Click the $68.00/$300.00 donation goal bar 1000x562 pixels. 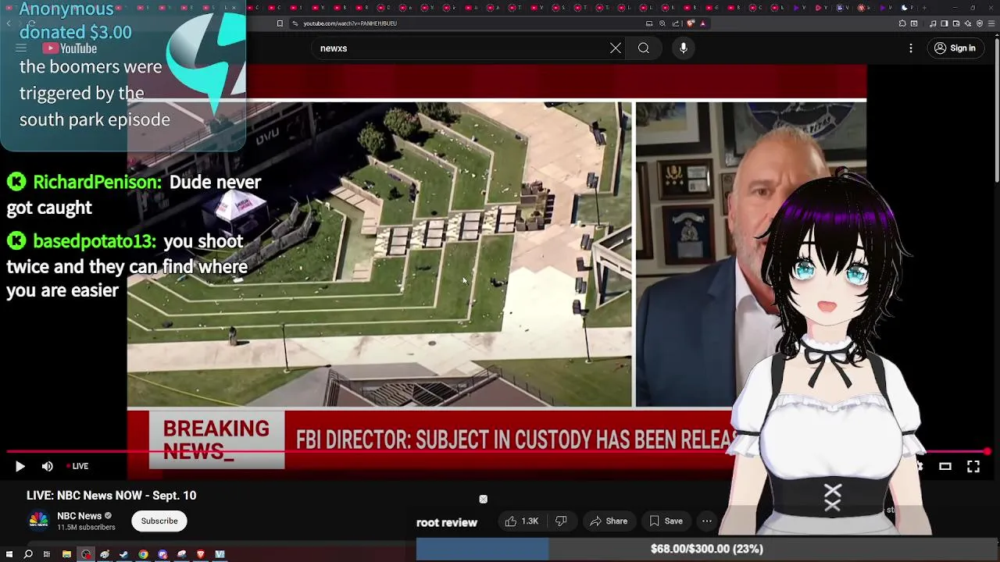click(707, 550)
